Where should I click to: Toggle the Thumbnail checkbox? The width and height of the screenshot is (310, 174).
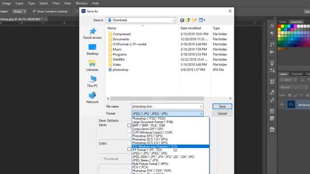click(x=100, y=159)
